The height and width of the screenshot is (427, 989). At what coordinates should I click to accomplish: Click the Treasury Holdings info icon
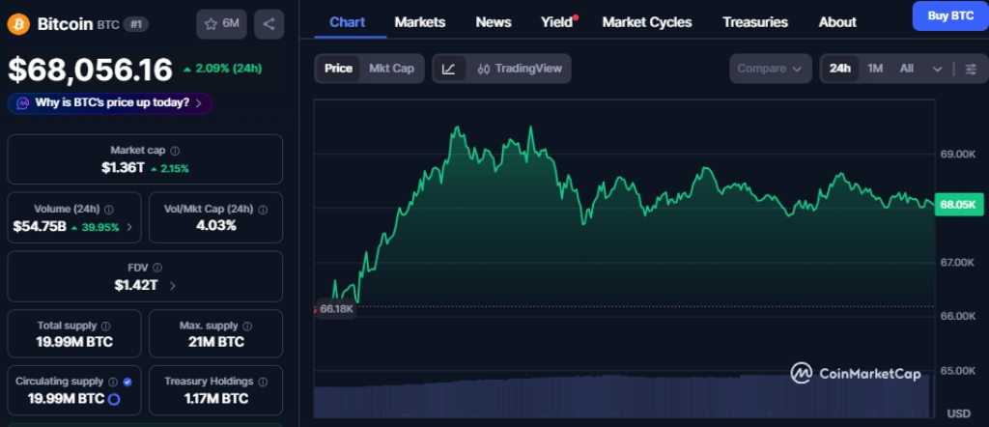click(x=263, y=382)
